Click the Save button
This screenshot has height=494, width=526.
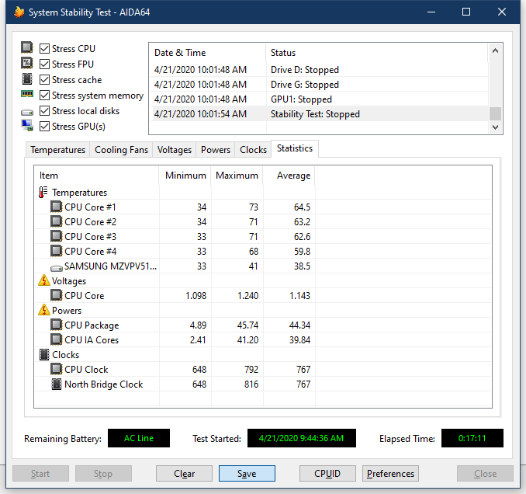[x=247, y=474]
